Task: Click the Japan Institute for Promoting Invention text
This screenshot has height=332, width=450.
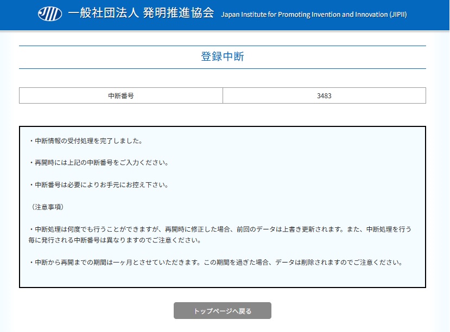Action: (x=314, y=14)
